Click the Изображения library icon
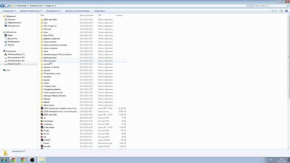 click(x=6, y=42)
